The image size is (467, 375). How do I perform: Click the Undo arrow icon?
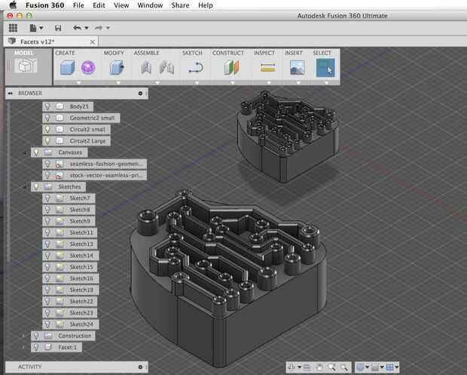(77, 28)
